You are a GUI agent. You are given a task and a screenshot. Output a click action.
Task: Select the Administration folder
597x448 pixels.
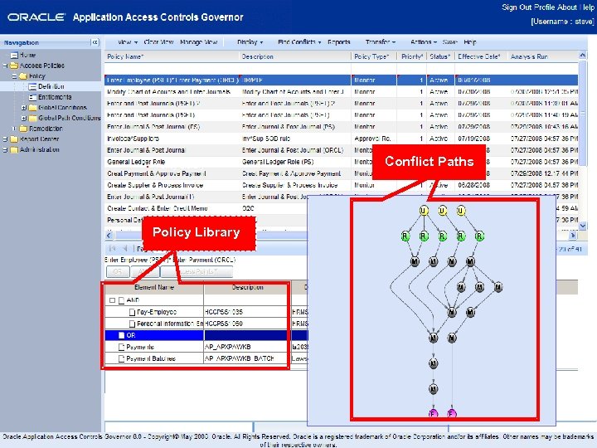click(40, 149)
